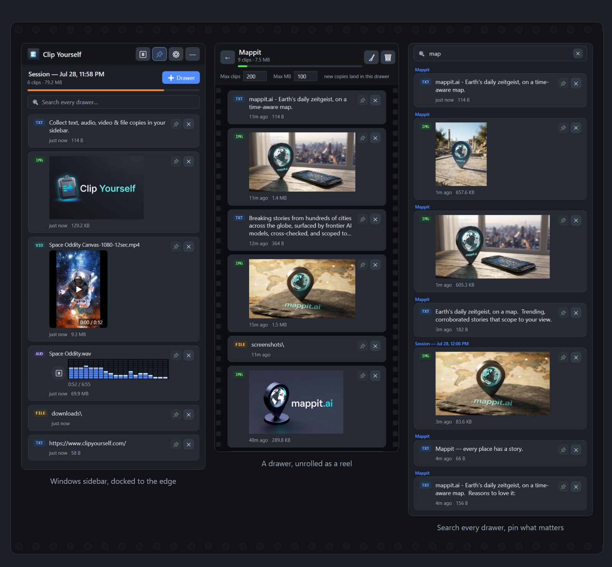Pin the Space Oddity.wav audio clip
Image resolution: width=612 pixels, height=567 pixels.
[176, 355]
